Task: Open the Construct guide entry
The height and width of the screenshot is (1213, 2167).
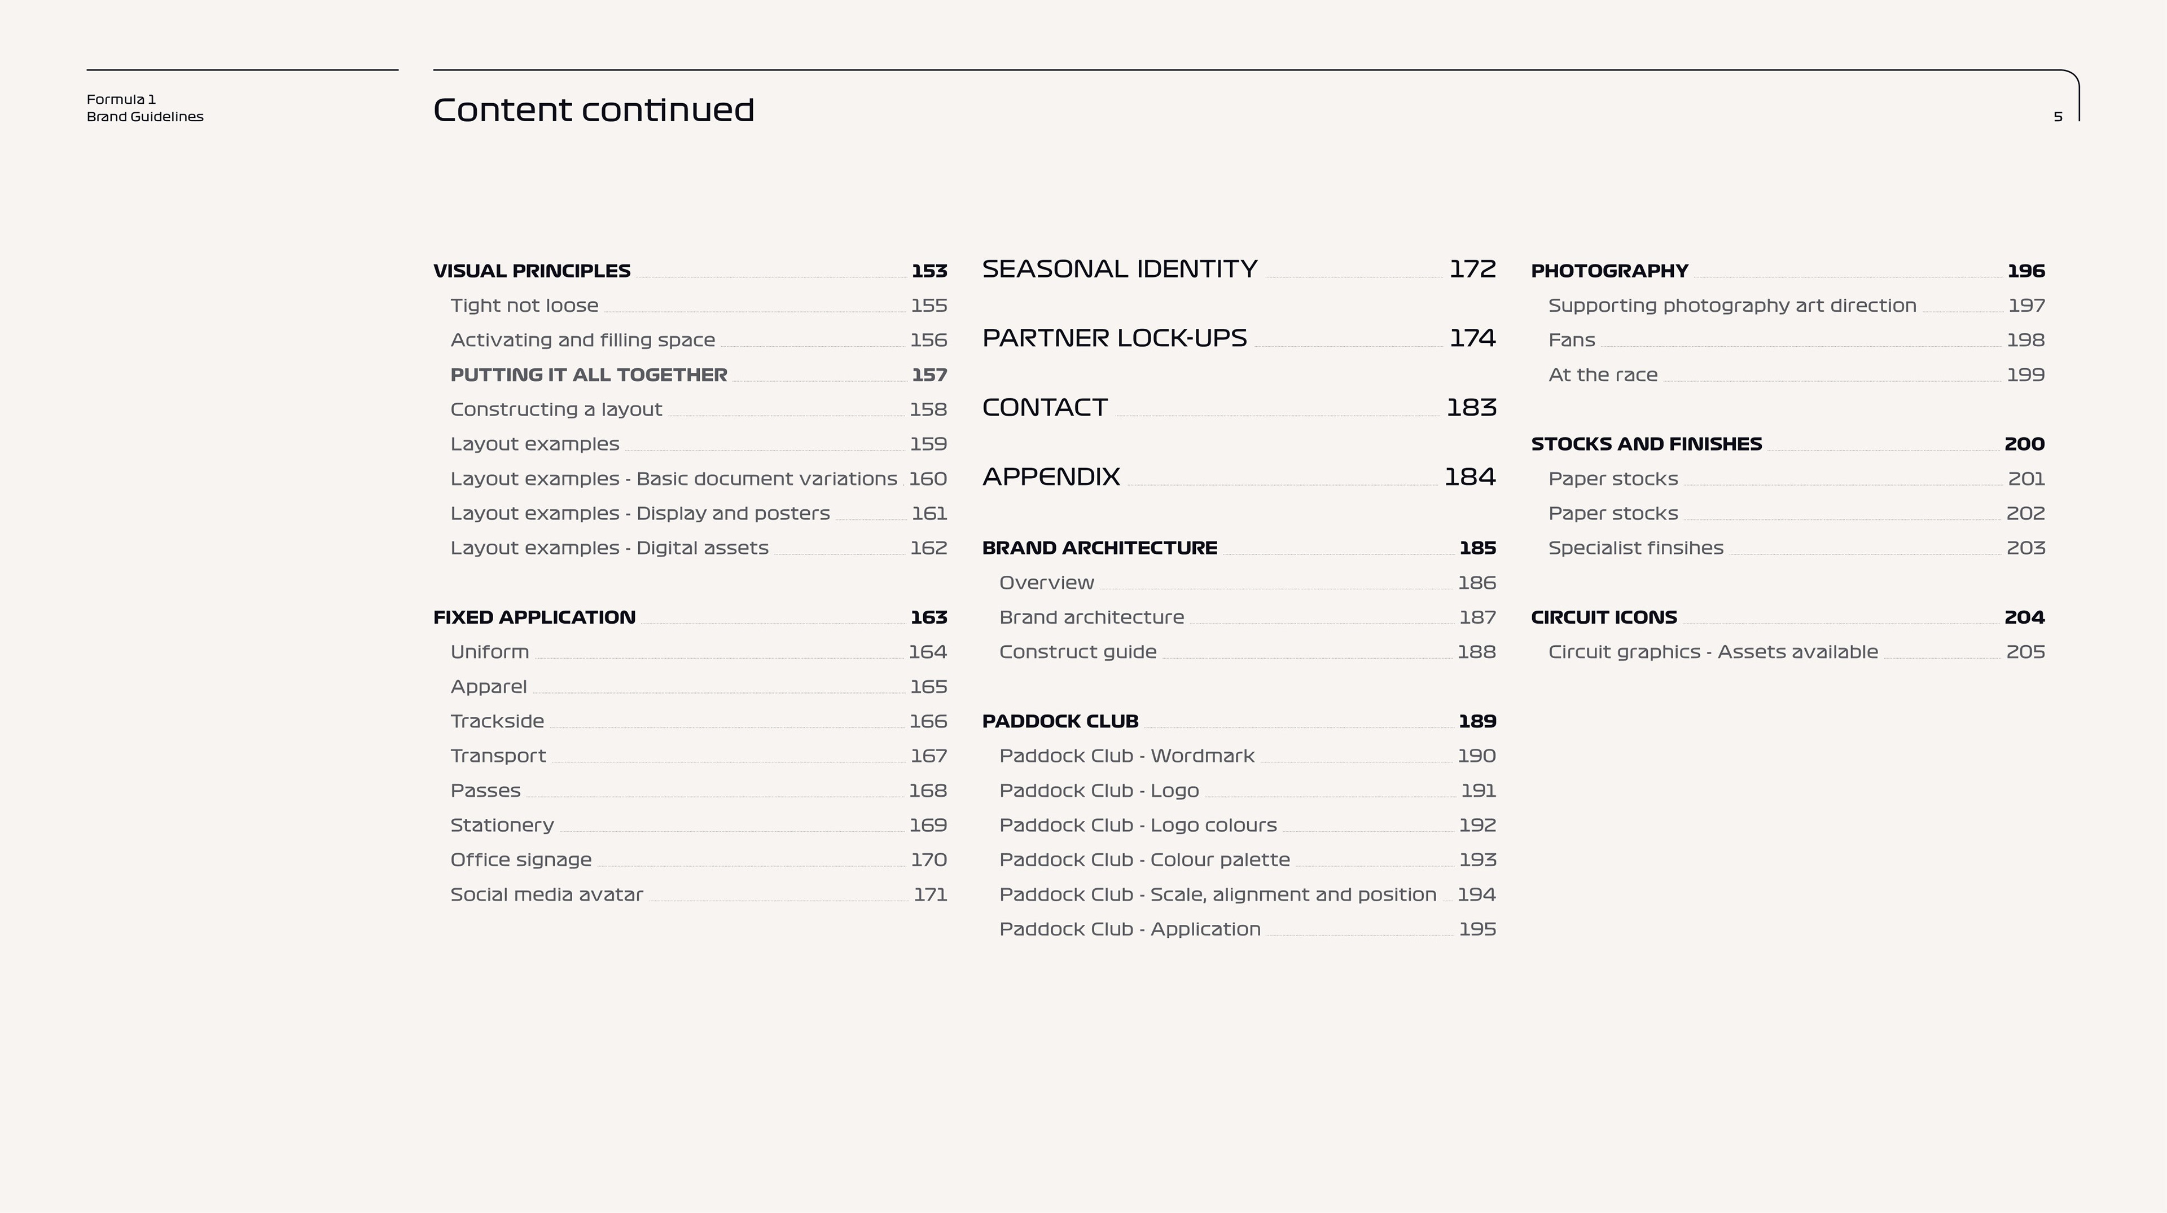Action: pos(1078,652)
